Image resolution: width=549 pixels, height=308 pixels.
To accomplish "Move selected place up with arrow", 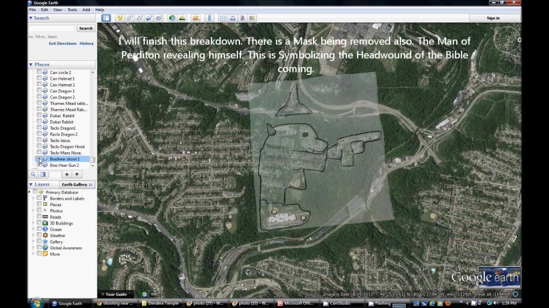I will (x=67, y=174).
